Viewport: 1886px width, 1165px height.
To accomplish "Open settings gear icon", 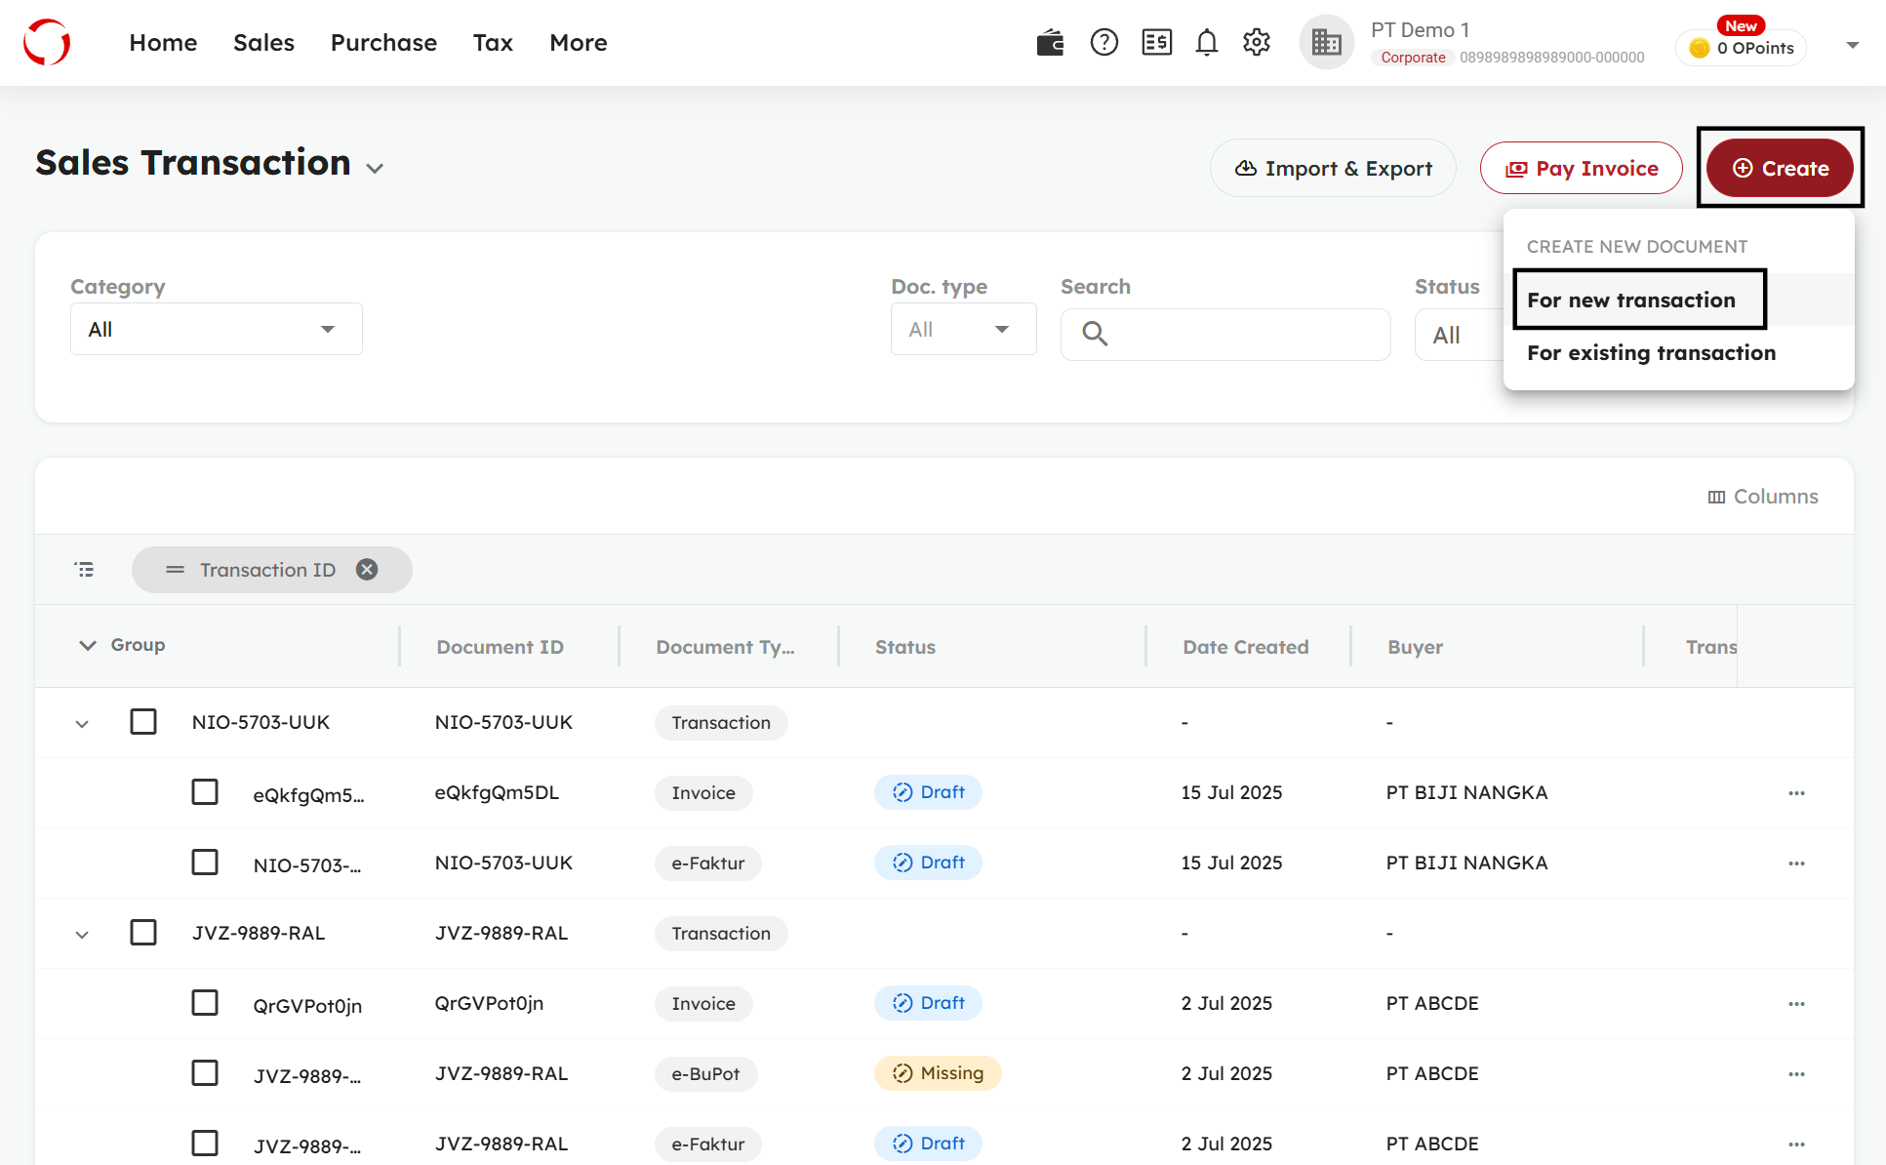I will click(1257, 43).
